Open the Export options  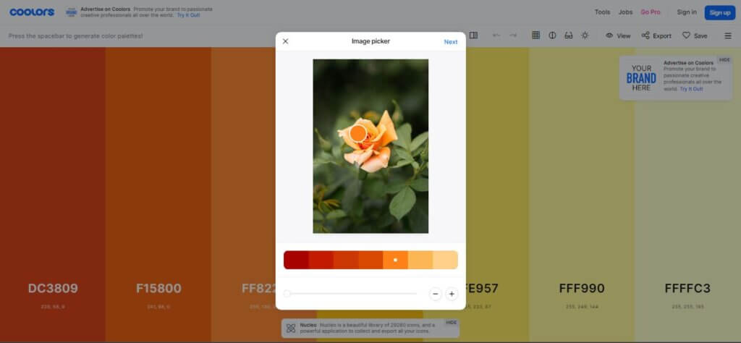pyautogui.click(x=656, y=35)
